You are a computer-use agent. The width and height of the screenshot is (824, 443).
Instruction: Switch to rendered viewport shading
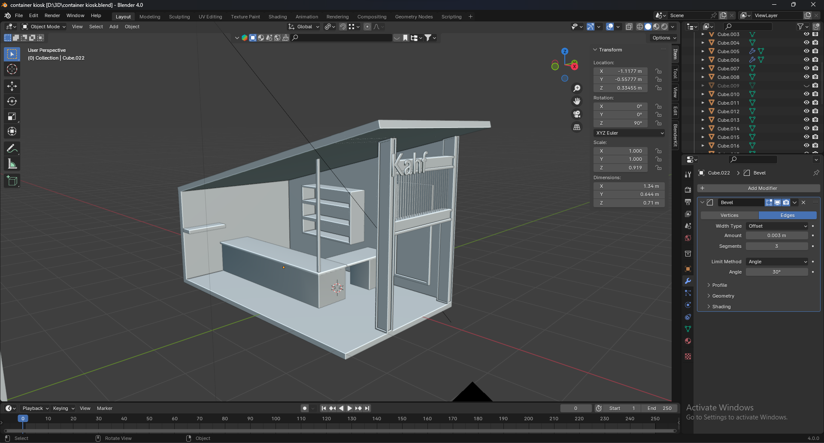[664, 27]
